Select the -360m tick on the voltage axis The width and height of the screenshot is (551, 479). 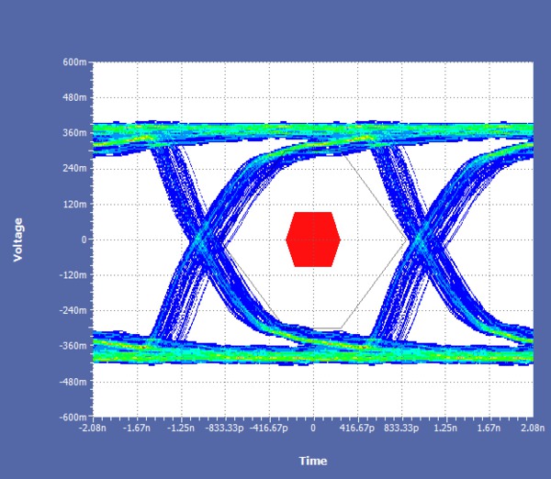pyautogui.click(x=73, y=346)
